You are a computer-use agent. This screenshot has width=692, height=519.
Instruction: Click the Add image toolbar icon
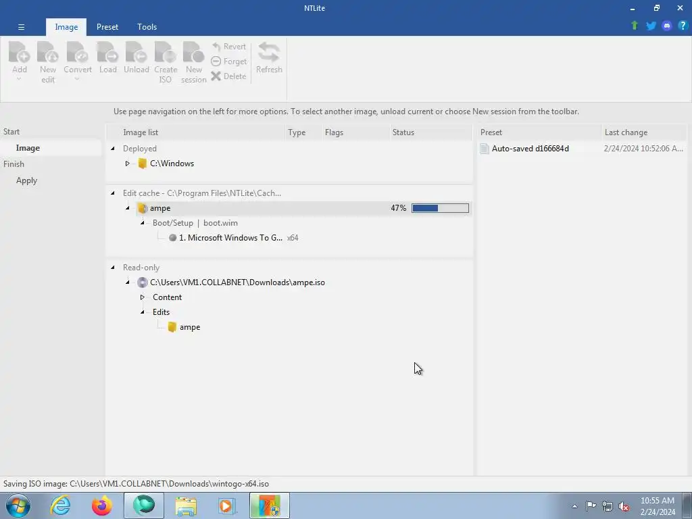20,52
